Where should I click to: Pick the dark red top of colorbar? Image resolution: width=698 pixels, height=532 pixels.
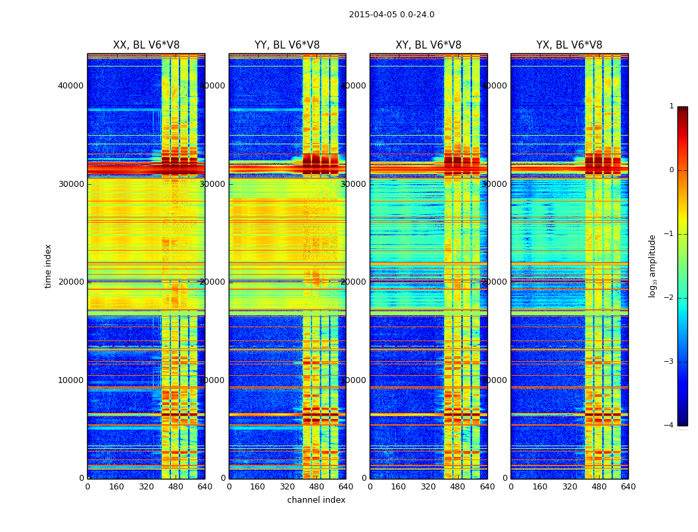(682, 110)
